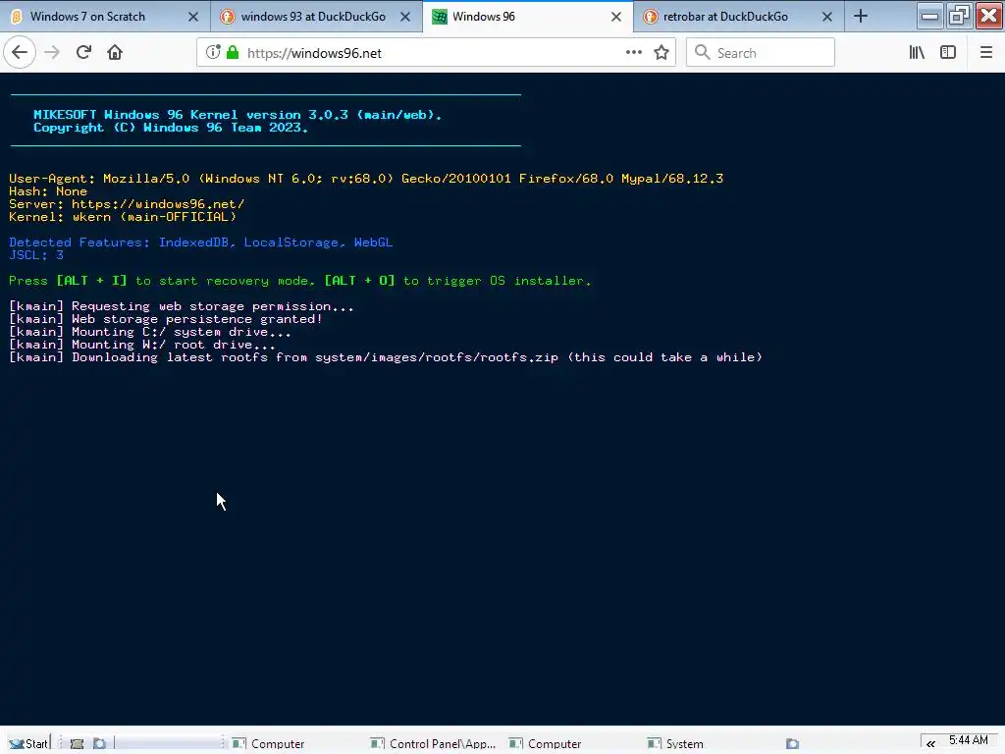Close the Windows 7 on Scratch tab
Image resolution: width=1005 pixels, height=754 pixels.
pyautogui.click(x=193, y=17)
